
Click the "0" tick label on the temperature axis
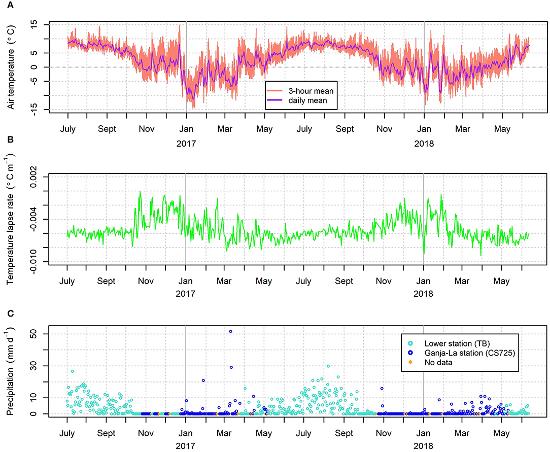(33, 67)
